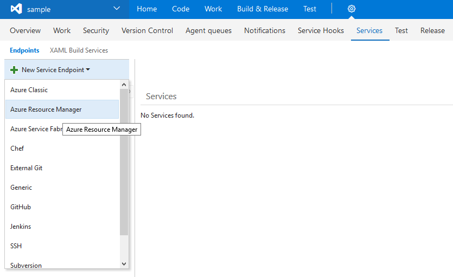This screenshot has height=277, width=453.
Task: Expand the sample project dropdown chevron
Action: click(117, 9)
